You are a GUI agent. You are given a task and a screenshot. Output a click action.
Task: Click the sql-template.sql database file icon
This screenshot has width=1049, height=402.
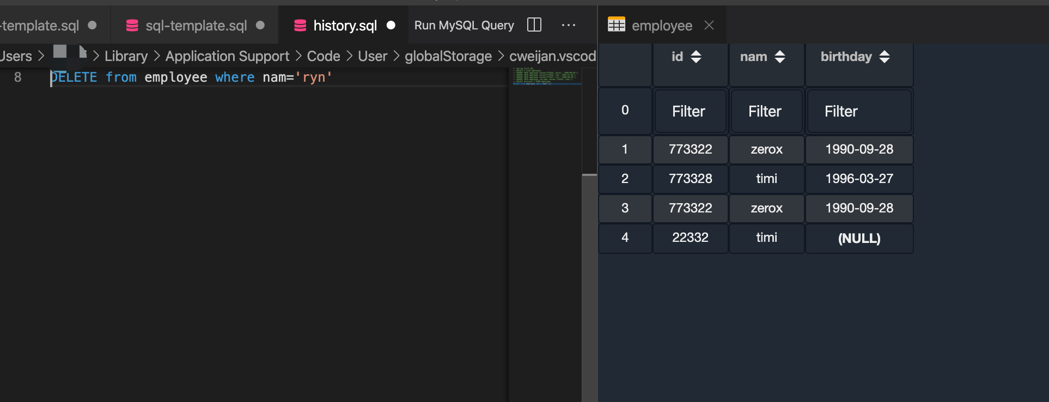pos(132,26)
